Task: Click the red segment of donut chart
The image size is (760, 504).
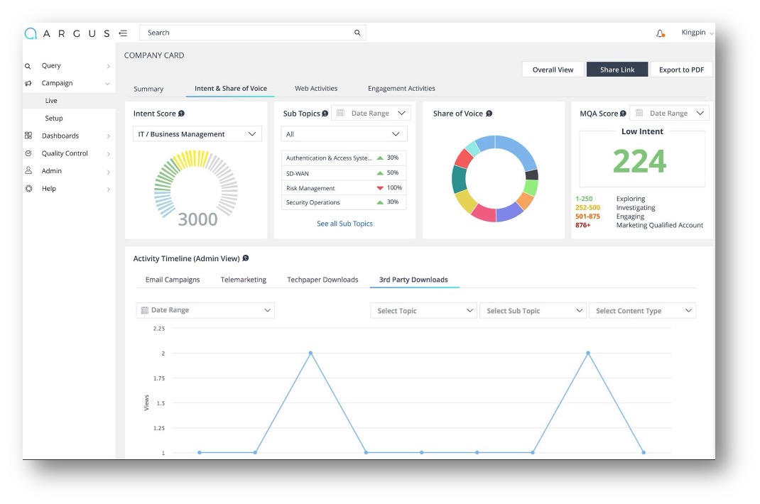Action: click(x=463, y=158)
